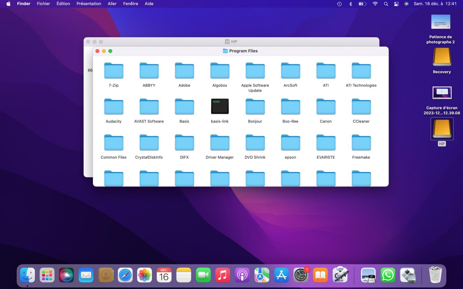Open Safari from the Dock
The width and height of the screenshot is (463, 289).
point(125,275)
